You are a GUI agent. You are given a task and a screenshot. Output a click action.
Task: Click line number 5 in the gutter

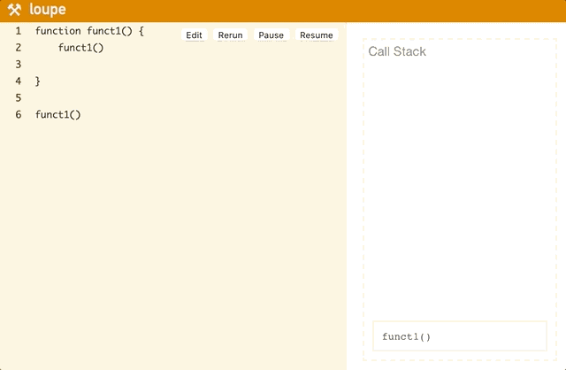(x=19, y=98)
